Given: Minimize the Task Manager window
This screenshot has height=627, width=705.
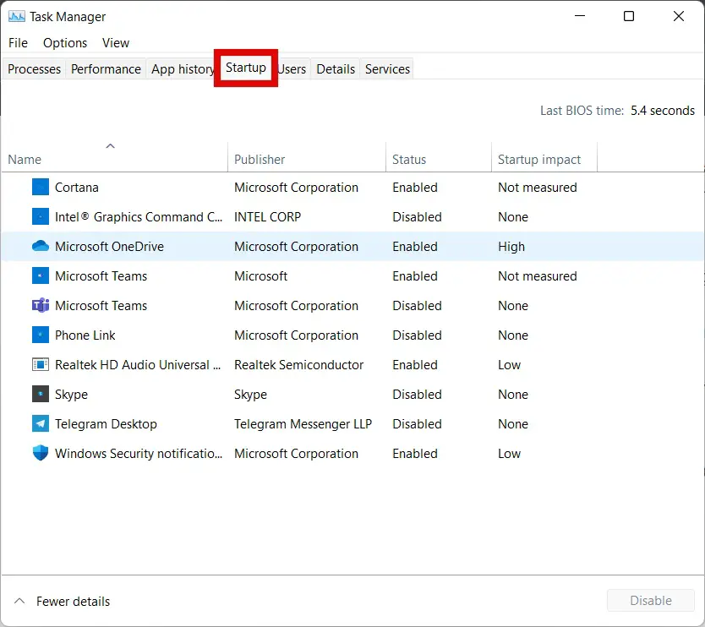Looking at the screenshot, I should coord(580,16).
